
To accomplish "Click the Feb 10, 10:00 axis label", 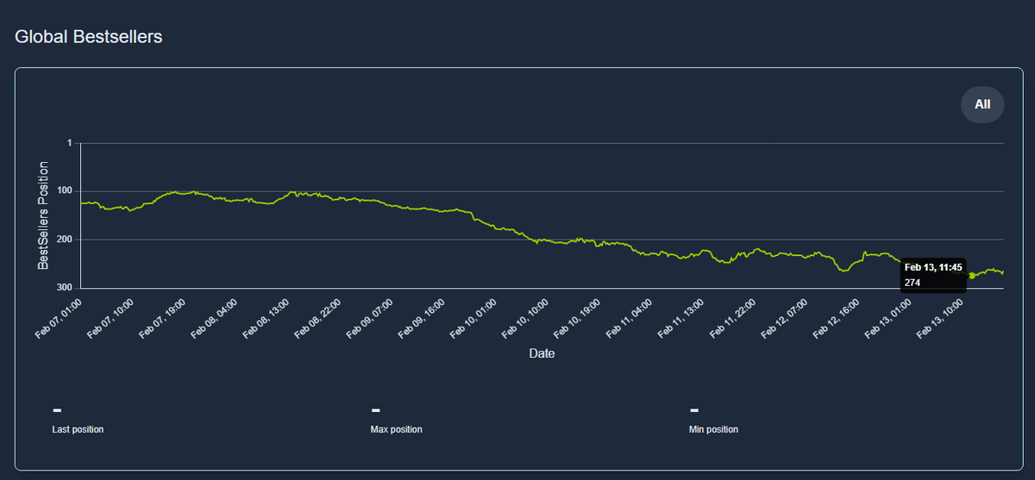I will pos(524,319).
